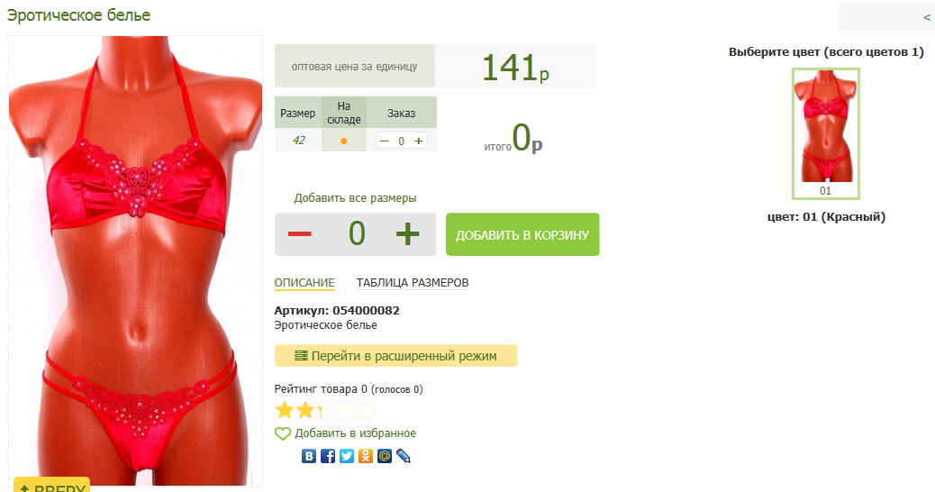Open the ОПИСАНИЕ tab
The image size is (935, 492).
[304, 283]
